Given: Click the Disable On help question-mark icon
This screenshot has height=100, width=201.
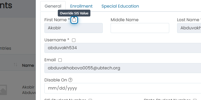Looking at the screenshot, I should pyautogui.click(x=70, y=80).
